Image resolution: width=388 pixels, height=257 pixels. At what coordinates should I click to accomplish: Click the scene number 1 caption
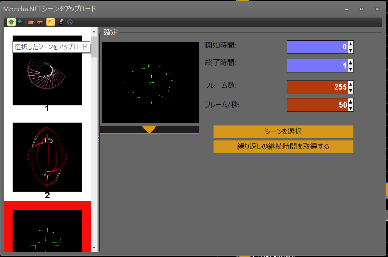click(x=47, y=108)
